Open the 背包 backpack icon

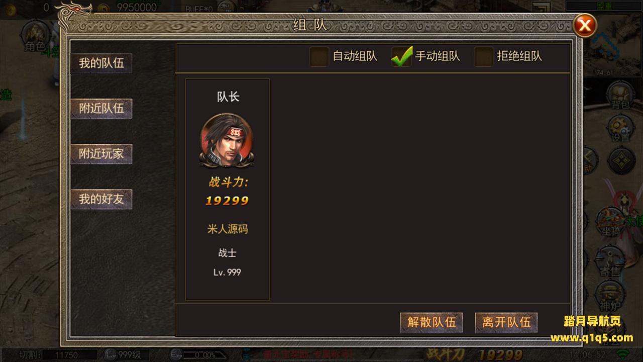pyautogui.click(x=620, y=96)
